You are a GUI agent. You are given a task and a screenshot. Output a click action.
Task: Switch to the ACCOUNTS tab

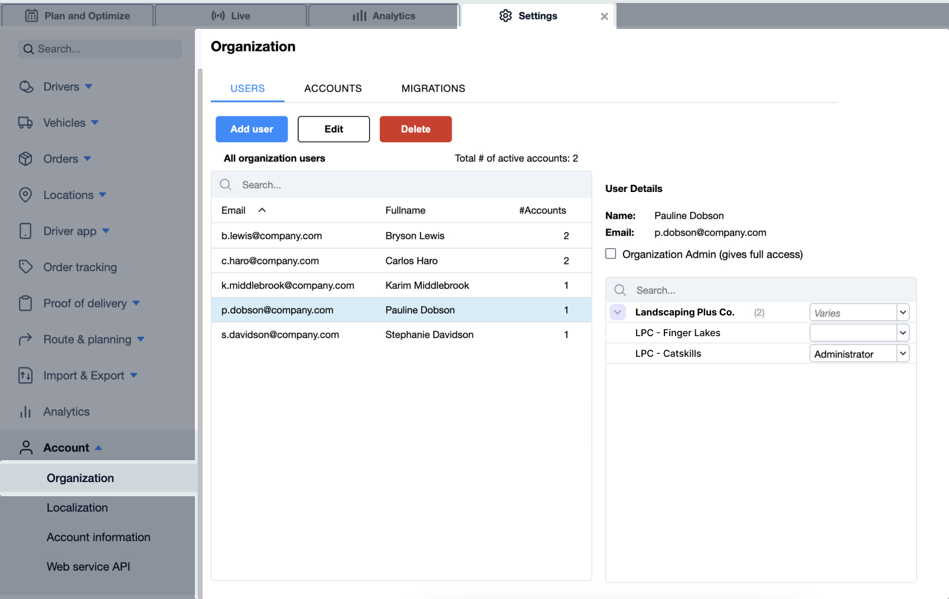tap(332, 88)
